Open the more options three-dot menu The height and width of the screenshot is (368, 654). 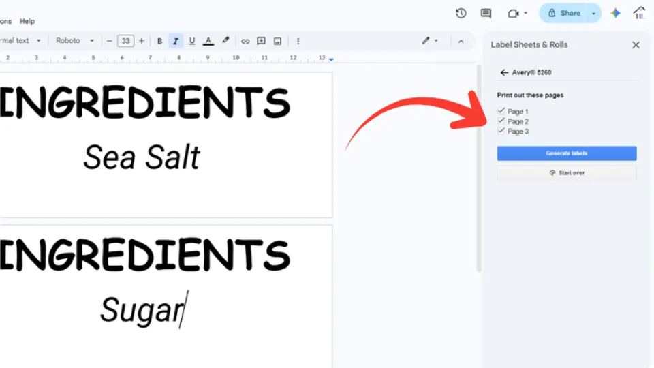point(298,41)
